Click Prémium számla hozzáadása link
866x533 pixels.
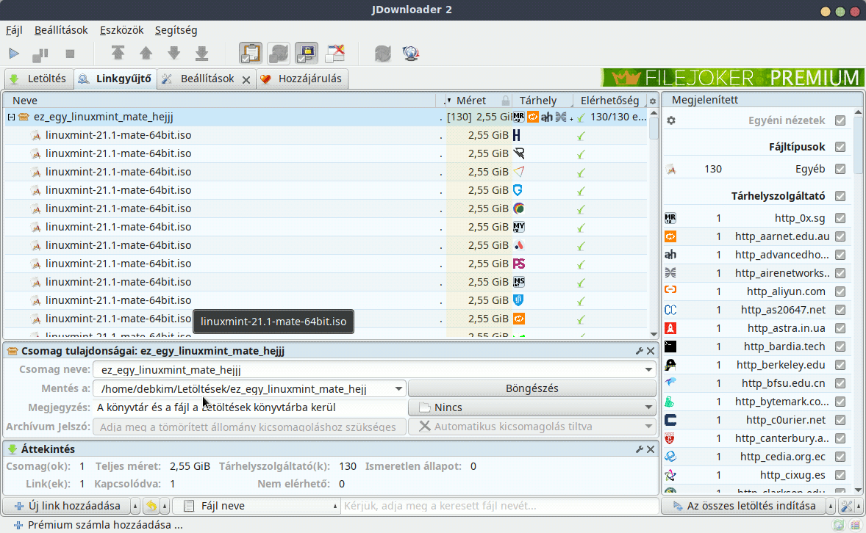(99, 525)
